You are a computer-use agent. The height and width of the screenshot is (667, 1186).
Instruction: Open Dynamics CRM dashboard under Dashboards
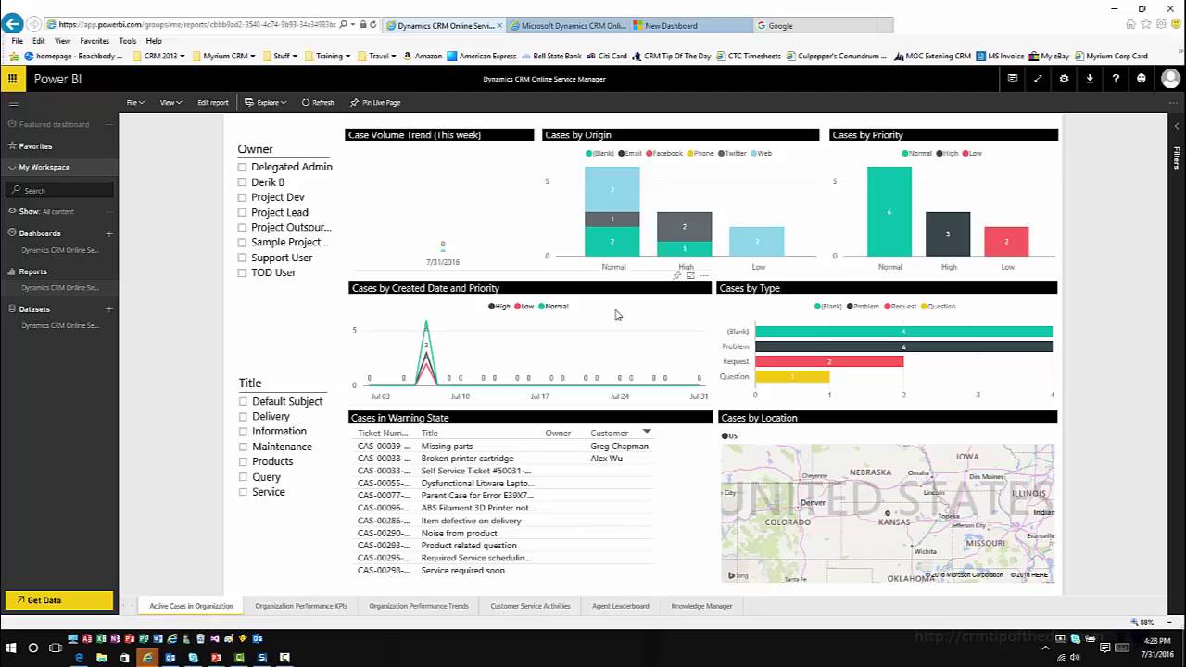60,250
